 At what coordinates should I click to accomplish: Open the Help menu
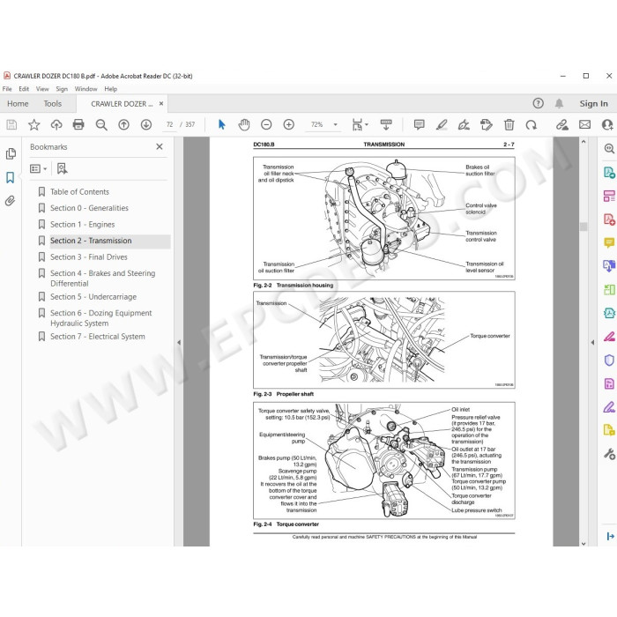point(110,89)
